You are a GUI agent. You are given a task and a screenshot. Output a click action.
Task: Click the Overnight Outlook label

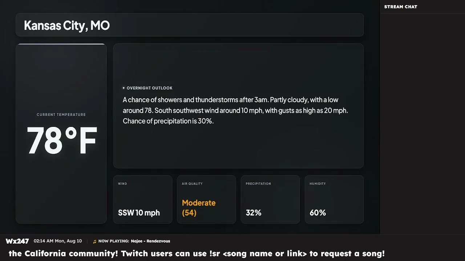click(150, 88)
